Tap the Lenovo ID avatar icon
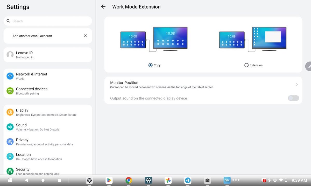 point(10,55)
